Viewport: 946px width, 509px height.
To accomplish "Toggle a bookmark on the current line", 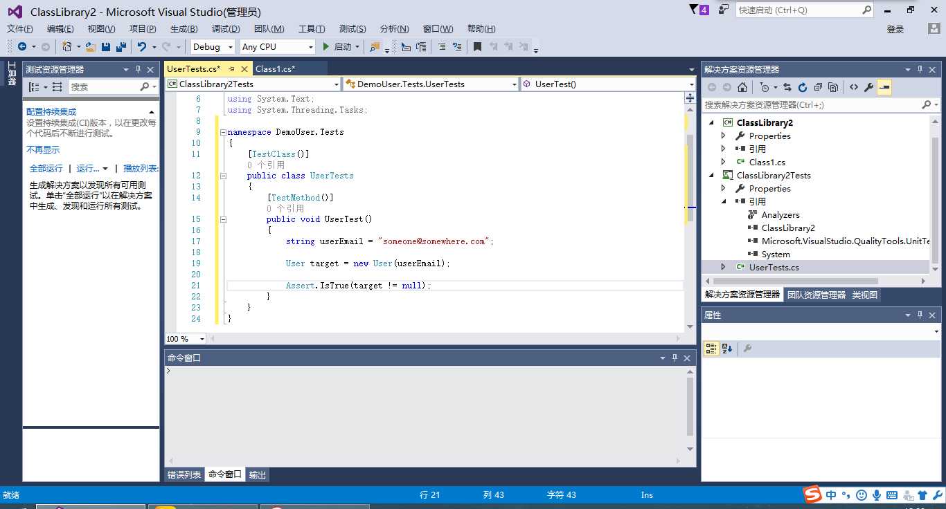I will [x=477, y=46].
